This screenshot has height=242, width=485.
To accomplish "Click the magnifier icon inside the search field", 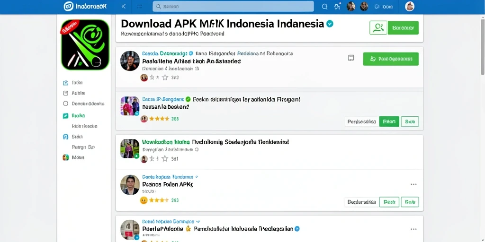I will click(158, 6).
